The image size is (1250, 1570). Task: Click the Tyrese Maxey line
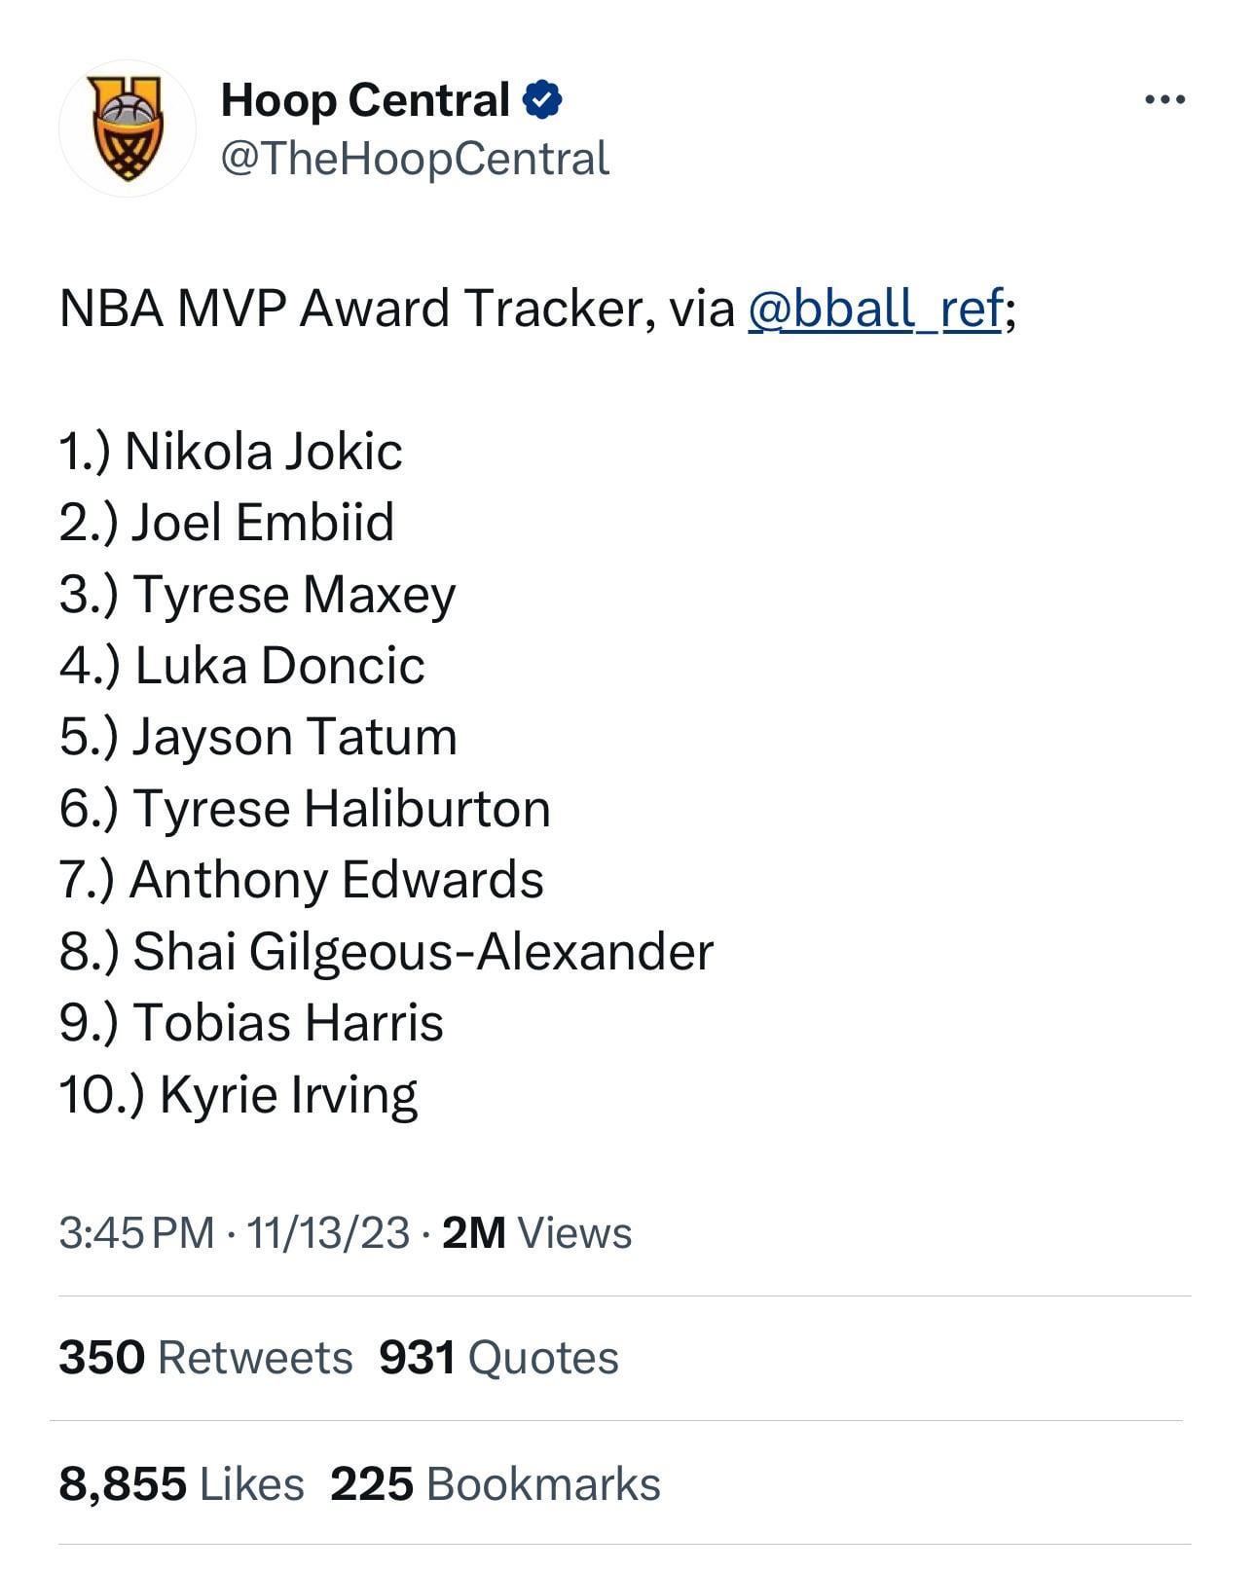257,594
